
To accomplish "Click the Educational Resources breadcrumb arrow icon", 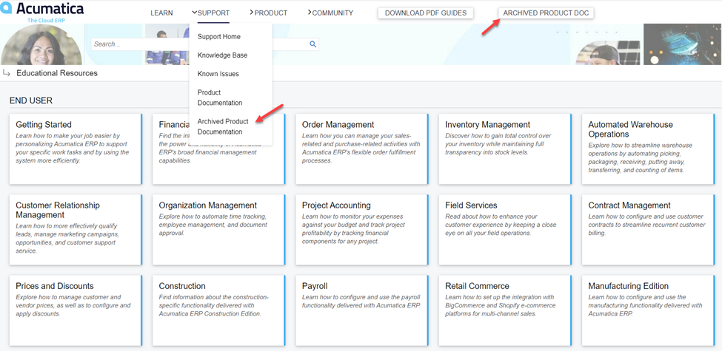I will pos(7,73).
